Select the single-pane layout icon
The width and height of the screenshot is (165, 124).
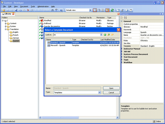coord(95,10)
